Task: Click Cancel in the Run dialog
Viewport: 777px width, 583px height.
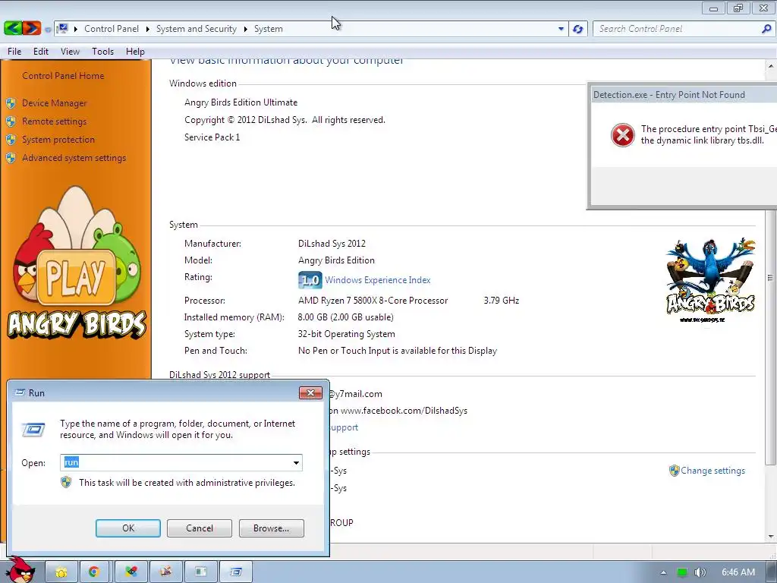Action: tap(200, 528)
